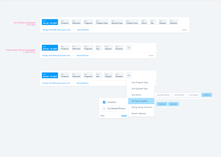Select Any Program Type menu entry
This screenshot has height=157, width=221.
pos(141,83)
